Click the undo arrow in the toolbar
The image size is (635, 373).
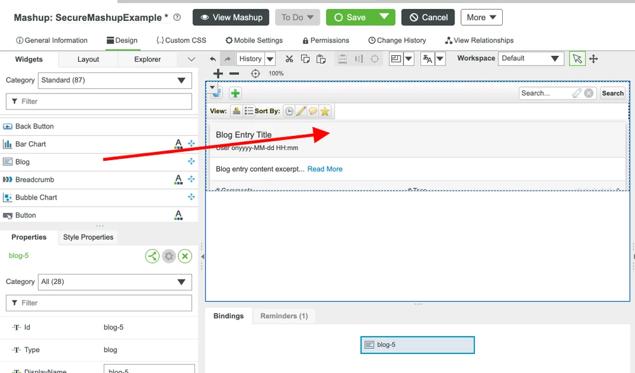coord(213,58)
